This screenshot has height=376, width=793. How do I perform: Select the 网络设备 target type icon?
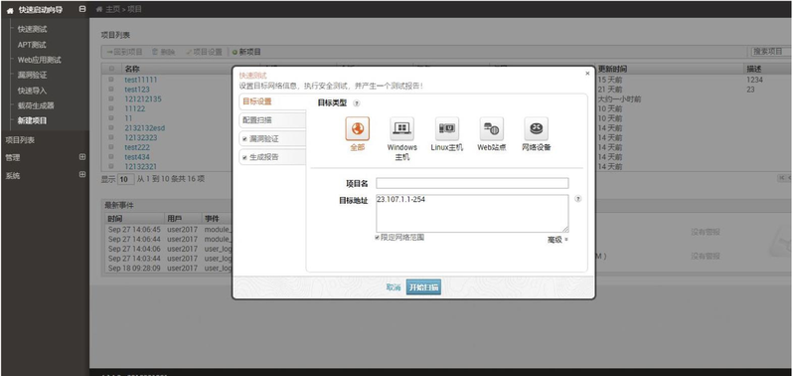click(x=536, y=129)
